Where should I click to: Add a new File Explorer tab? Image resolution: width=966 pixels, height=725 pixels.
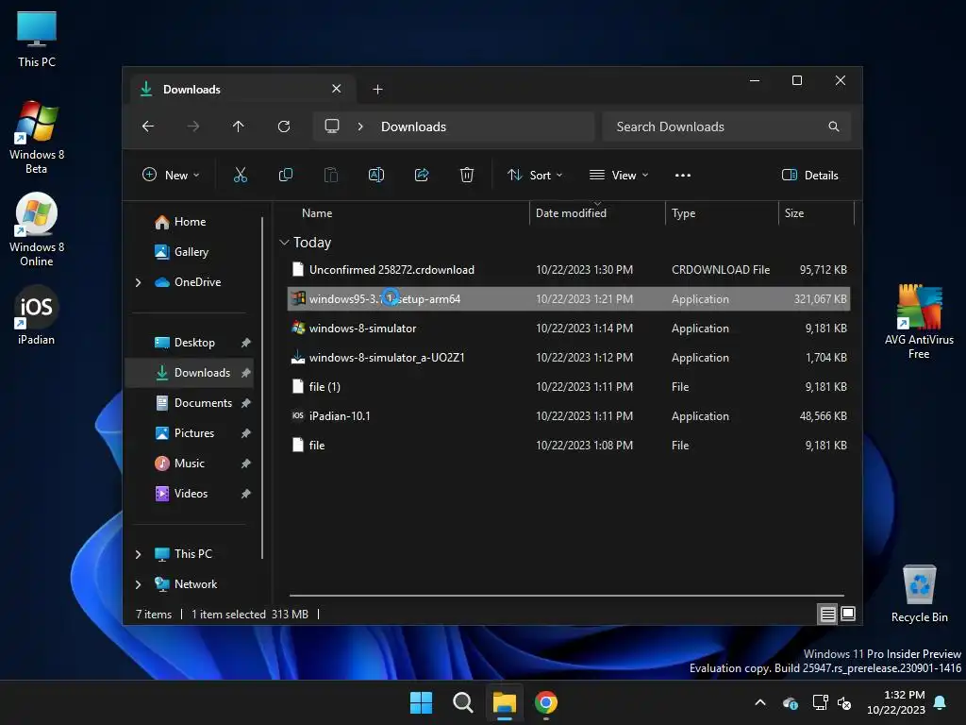(x=377, y=90)
